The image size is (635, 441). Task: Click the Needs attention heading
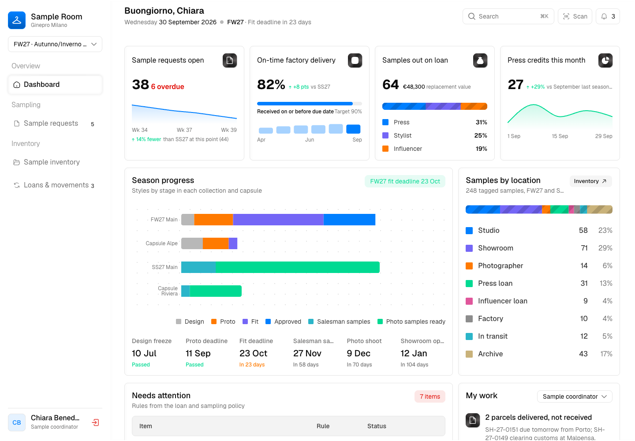point(161,396)
